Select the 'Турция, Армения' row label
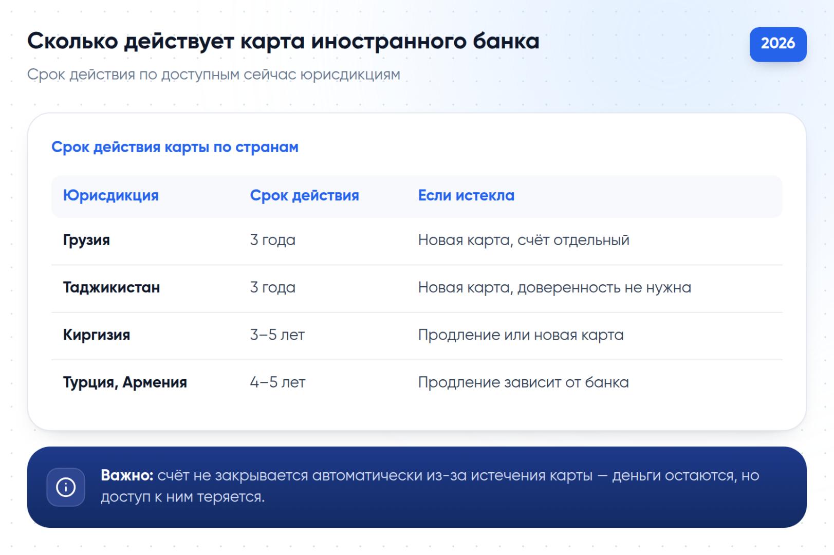This screenshot has height=555, width=834. (125, 382)
